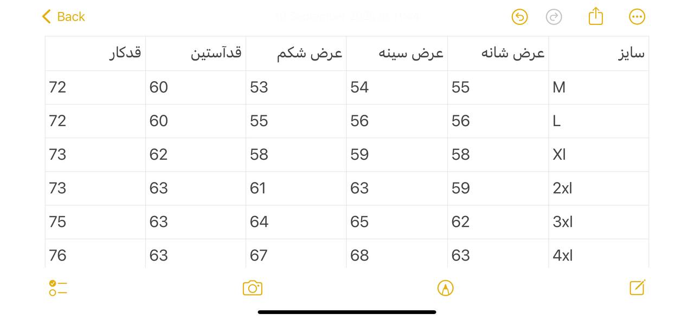Select the عرض شانه header cell
694x320 pixels.
pos(498,53)
